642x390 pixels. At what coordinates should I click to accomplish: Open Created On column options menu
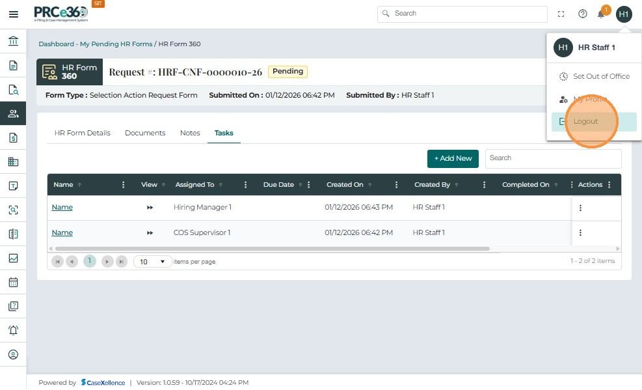[396, 185]
